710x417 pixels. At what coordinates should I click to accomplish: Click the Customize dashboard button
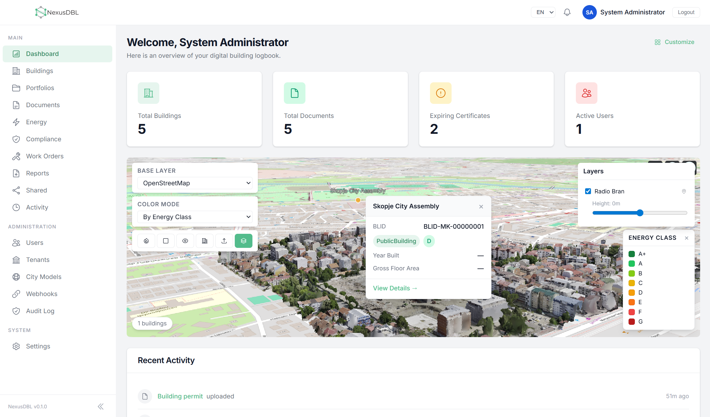tap(674, 42)
